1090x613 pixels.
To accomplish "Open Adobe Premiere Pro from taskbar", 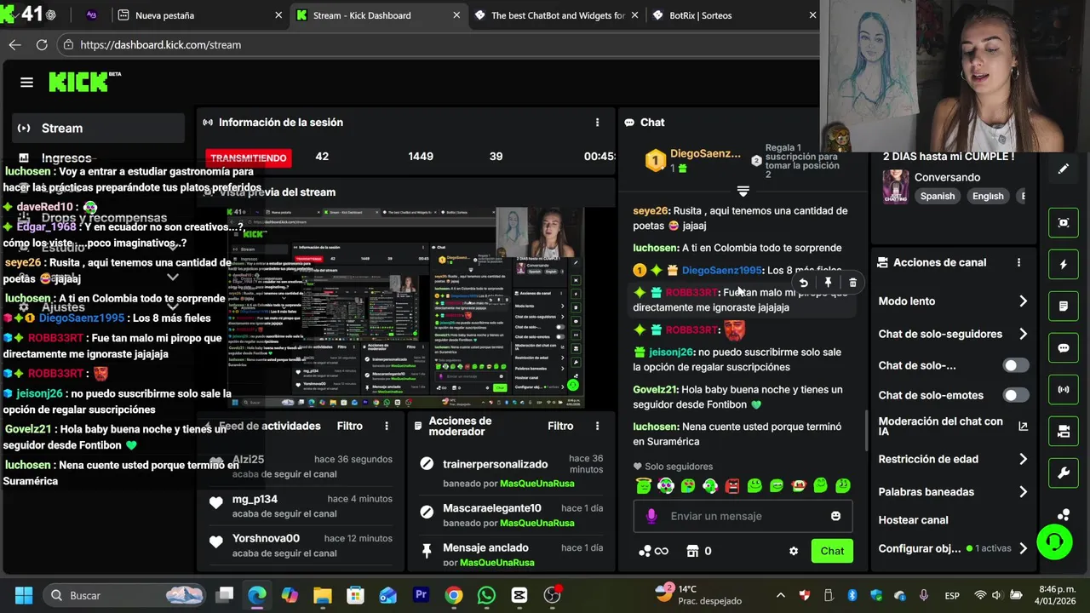I will pos(421,595).
